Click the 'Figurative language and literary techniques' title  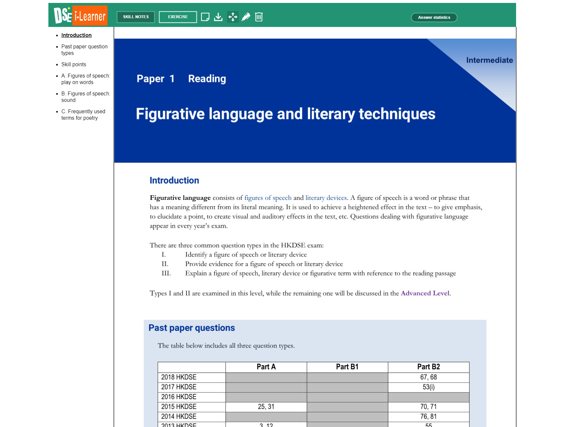pyautogui.click(x=285, y=114)
